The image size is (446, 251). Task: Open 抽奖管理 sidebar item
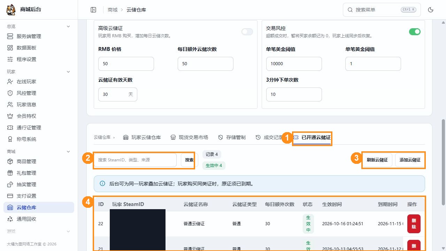point(39,184)
